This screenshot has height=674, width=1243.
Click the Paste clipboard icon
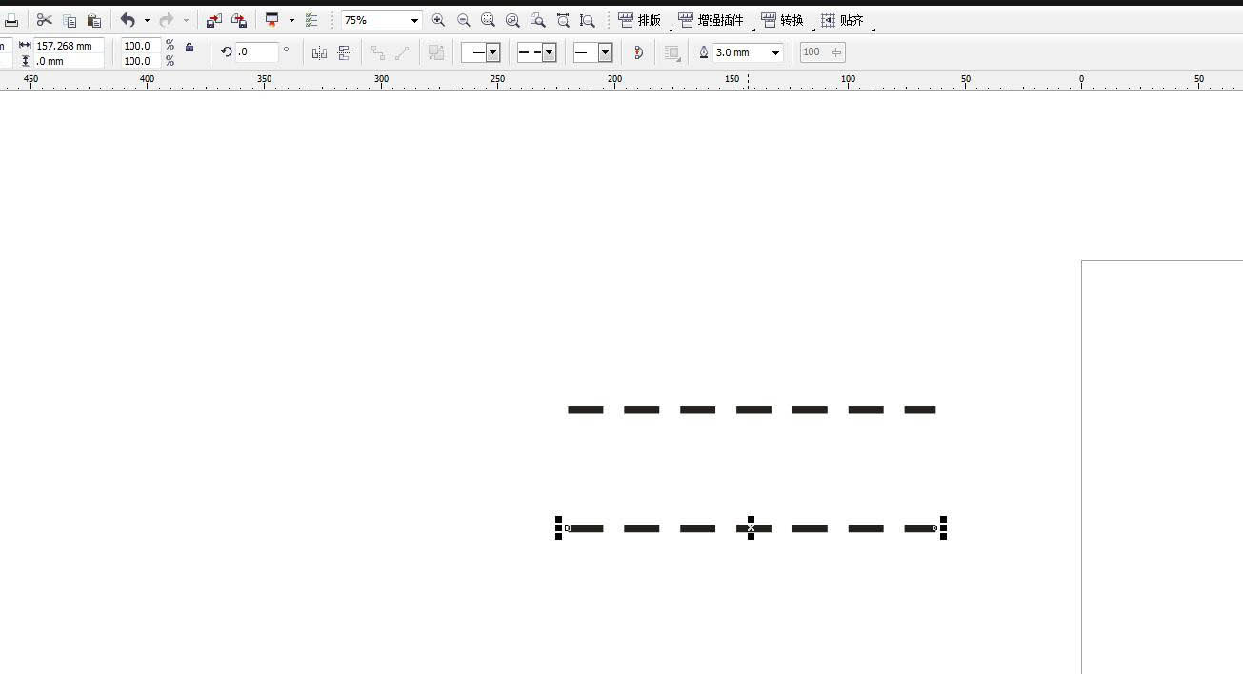coord(93,20)
